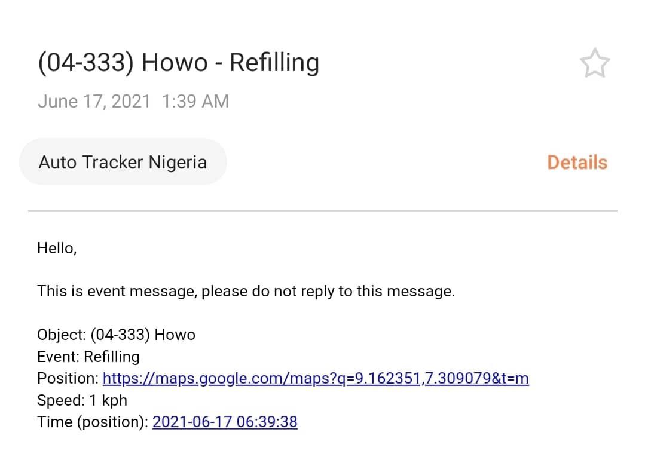
Task: Click the Hello, greeting line
Action: pos(57,248)
